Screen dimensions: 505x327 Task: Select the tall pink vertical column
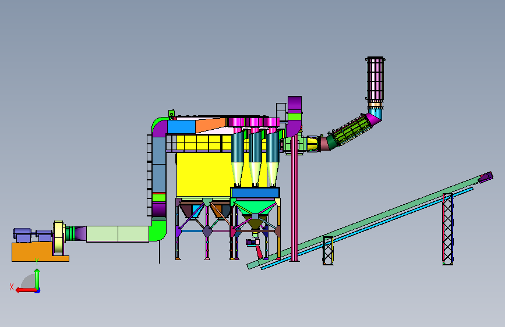294,198
